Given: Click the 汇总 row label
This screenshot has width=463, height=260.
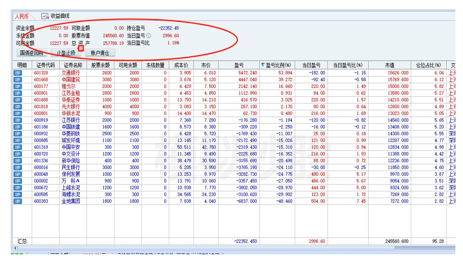Looking at the screenshot, I should coord(22,241).
